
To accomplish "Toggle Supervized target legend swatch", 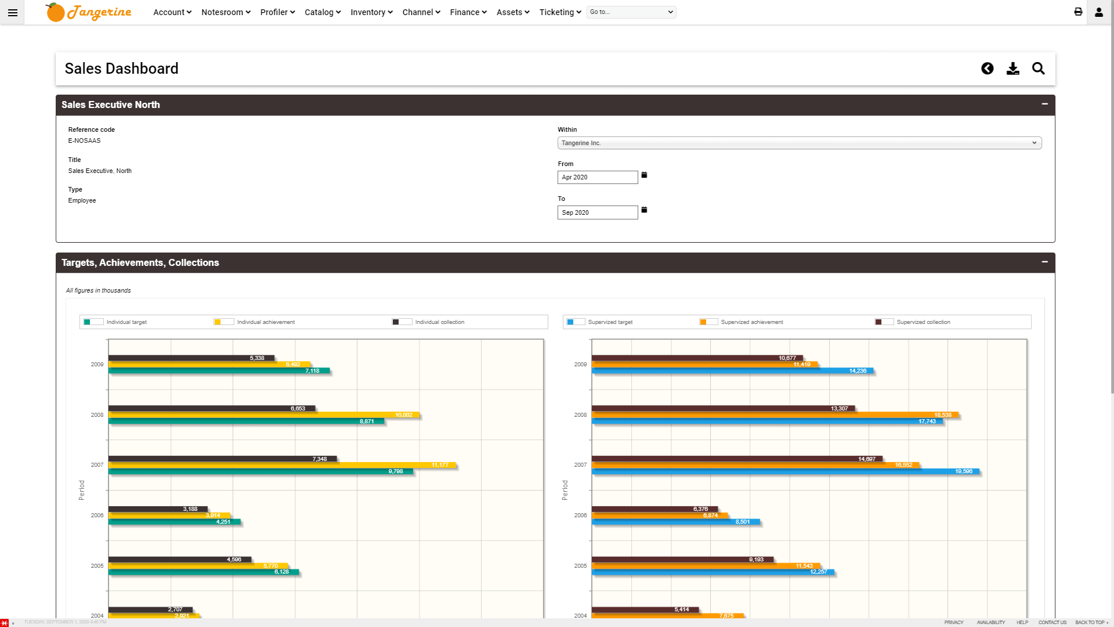I will [576, 322].
